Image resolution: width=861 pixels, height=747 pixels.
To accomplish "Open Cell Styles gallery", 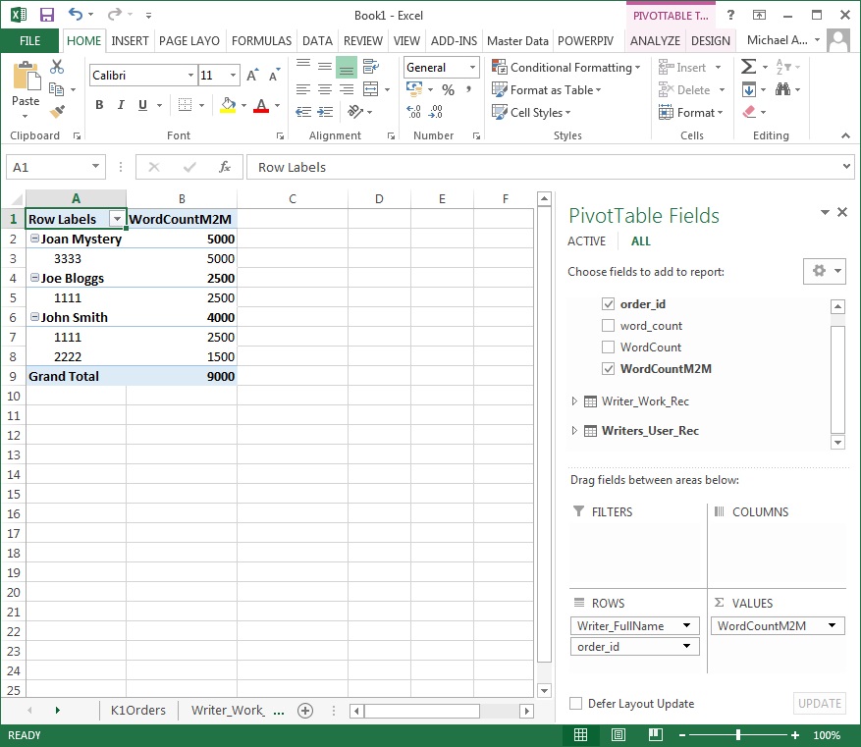I will 531,112.
